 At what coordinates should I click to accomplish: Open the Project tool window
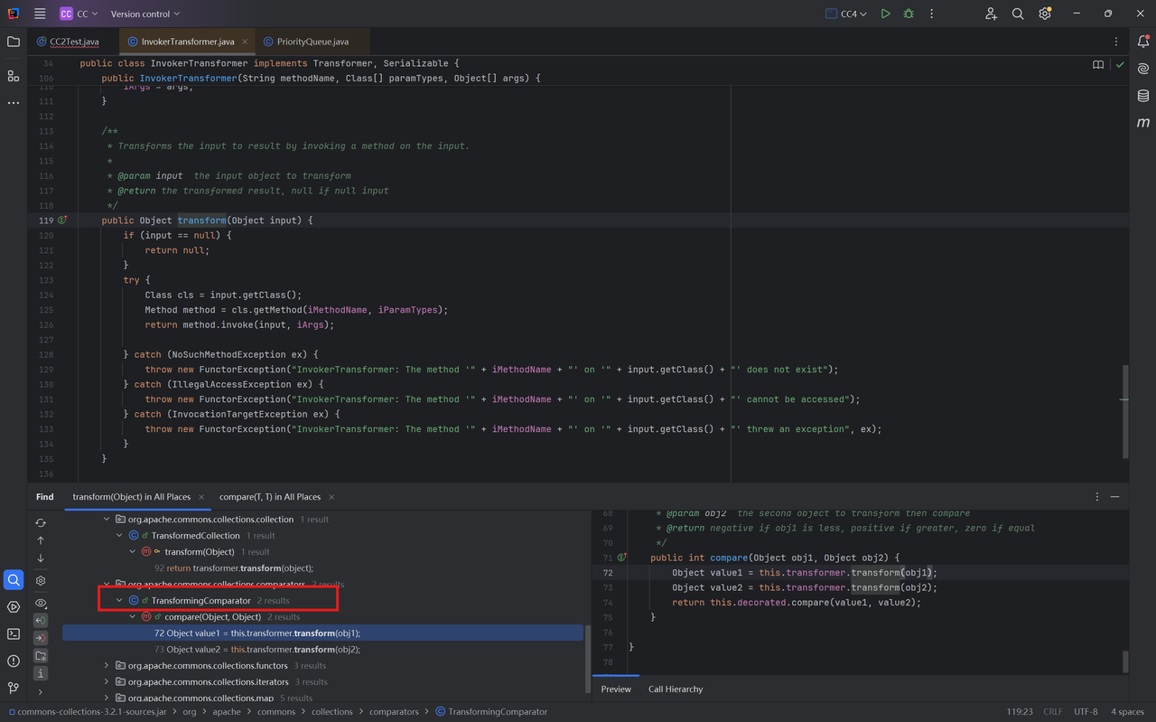13,42
